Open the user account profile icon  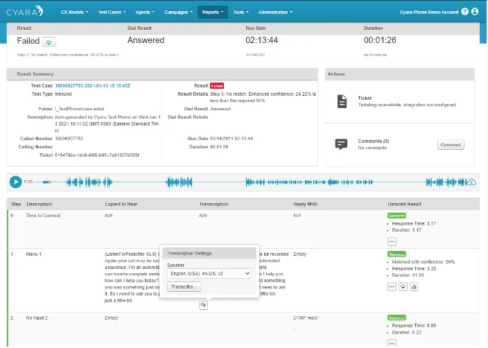coord(475,12)
